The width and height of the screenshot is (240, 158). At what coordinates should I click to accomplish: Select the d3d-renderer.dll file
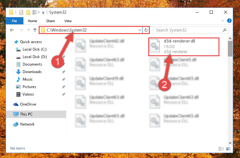(x=184, y=47)
